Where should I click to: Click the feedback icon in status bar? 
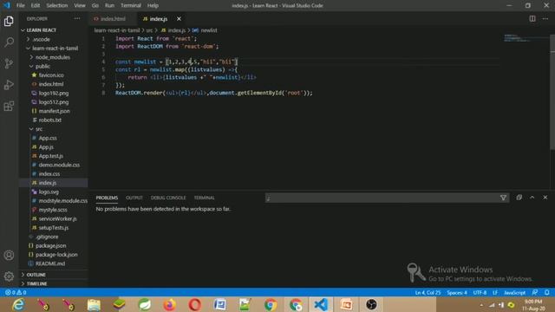(x=535, y=293)
